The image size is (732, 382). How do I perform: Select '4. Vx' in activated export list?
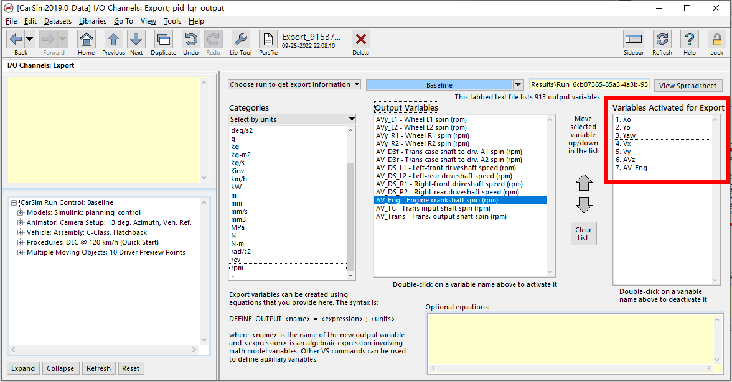coord(662,143)
